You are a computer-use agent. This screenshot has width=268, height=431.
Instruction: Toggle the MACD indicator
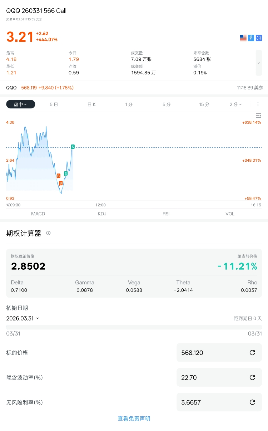(x=38, y=214)
